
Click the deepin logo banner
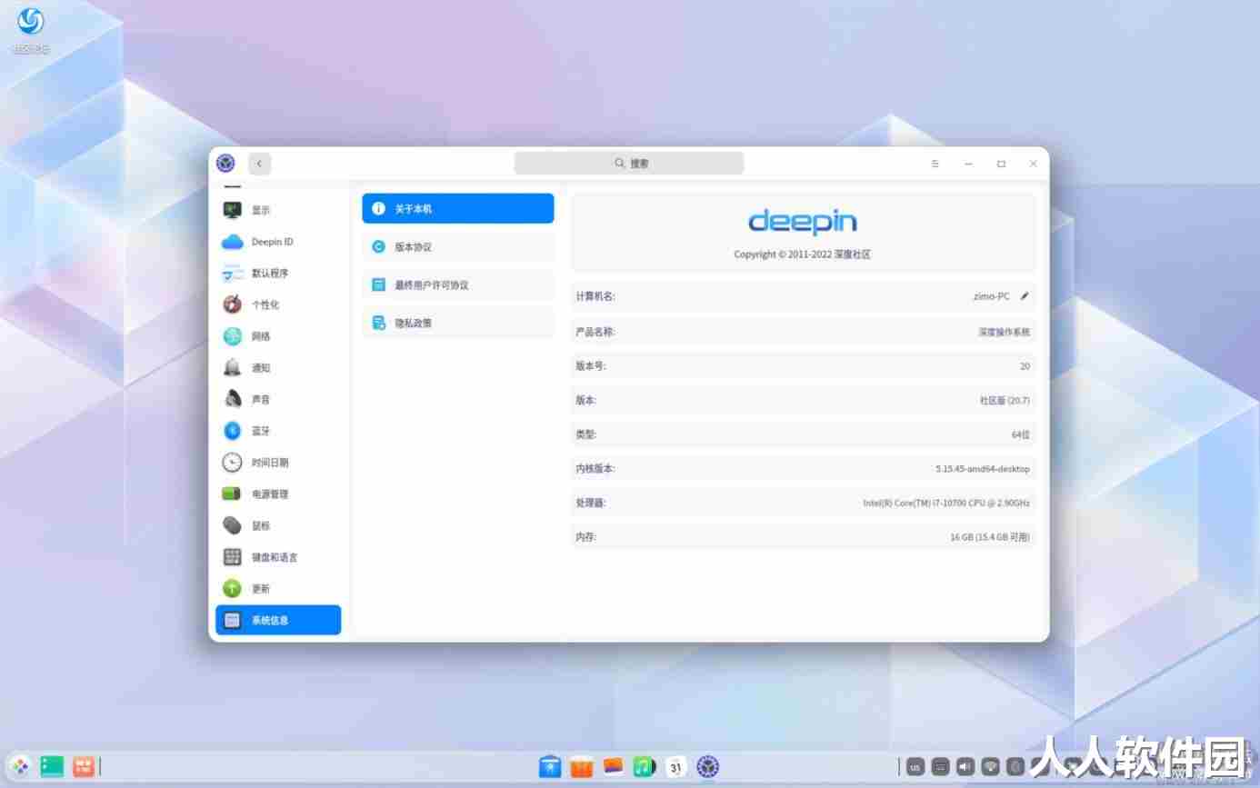pos(803,222)
